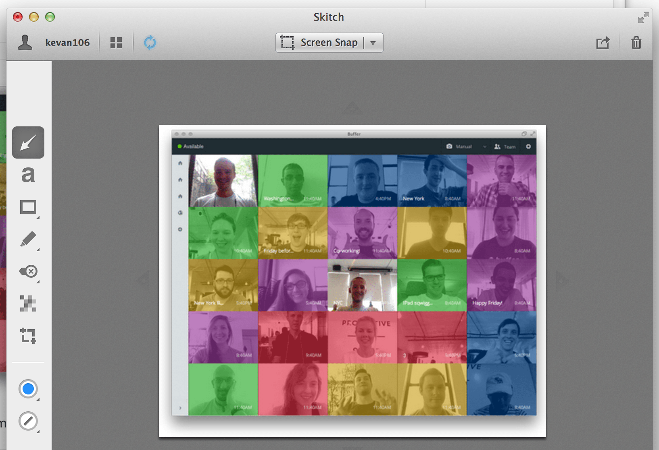659x450 pixels.
Task: Select the Washington video tile
Action: tap(293, 181)
